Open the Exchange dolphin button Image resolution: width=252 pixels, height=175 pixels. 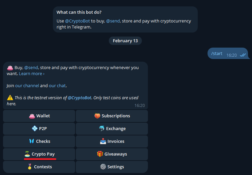click(112, 129)
